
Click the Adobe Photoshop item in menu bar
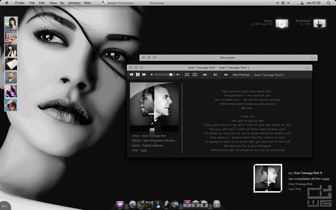click(x=118, y=3)
